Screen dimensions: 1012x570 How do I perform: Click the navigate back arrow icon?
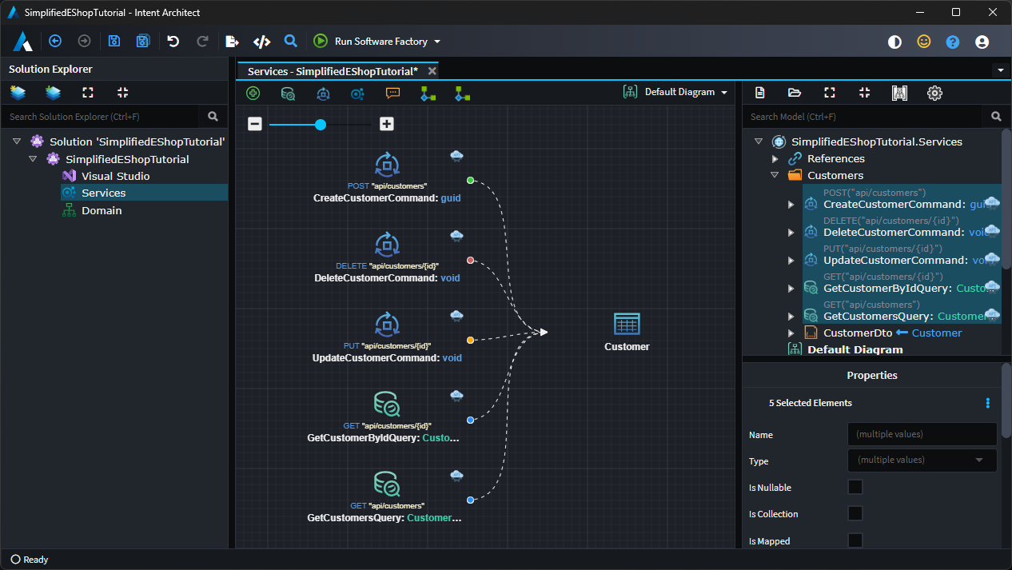coord(55,41)
